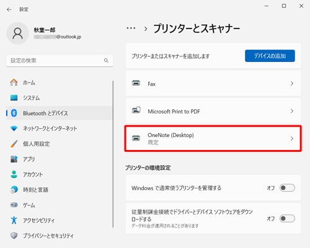The image size is (310, 248).
Task: Close the settings window
Action: (301, 6)
